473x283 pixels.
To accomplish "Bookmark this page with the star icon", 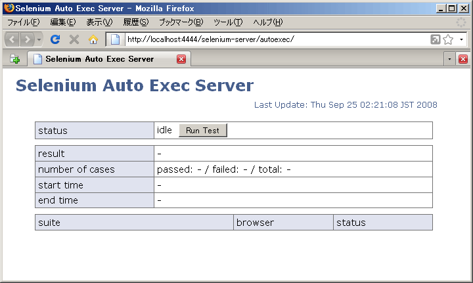I will pyautogui.click(x=448, y=39).
